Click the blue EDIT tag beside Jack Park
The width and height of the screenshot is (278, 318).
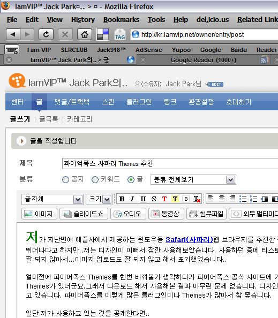click(214, 84)
